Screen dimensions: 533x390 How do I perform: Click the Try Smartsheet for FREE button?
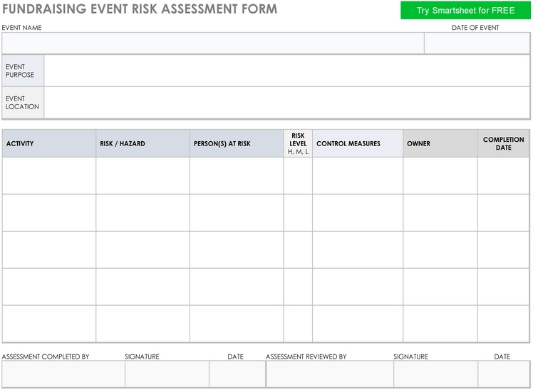pyautogui.click(x=465, y=10)
